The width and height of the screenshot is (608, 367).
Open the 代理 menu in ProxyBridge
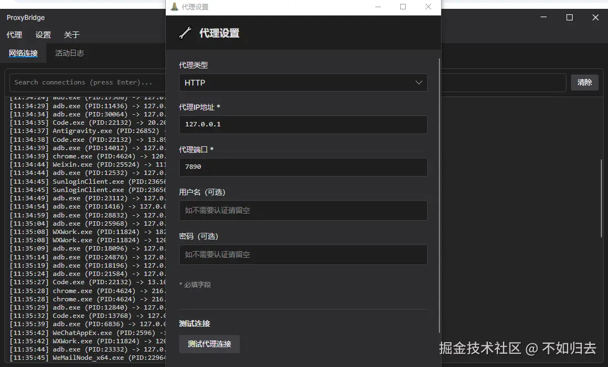point(14,35)
